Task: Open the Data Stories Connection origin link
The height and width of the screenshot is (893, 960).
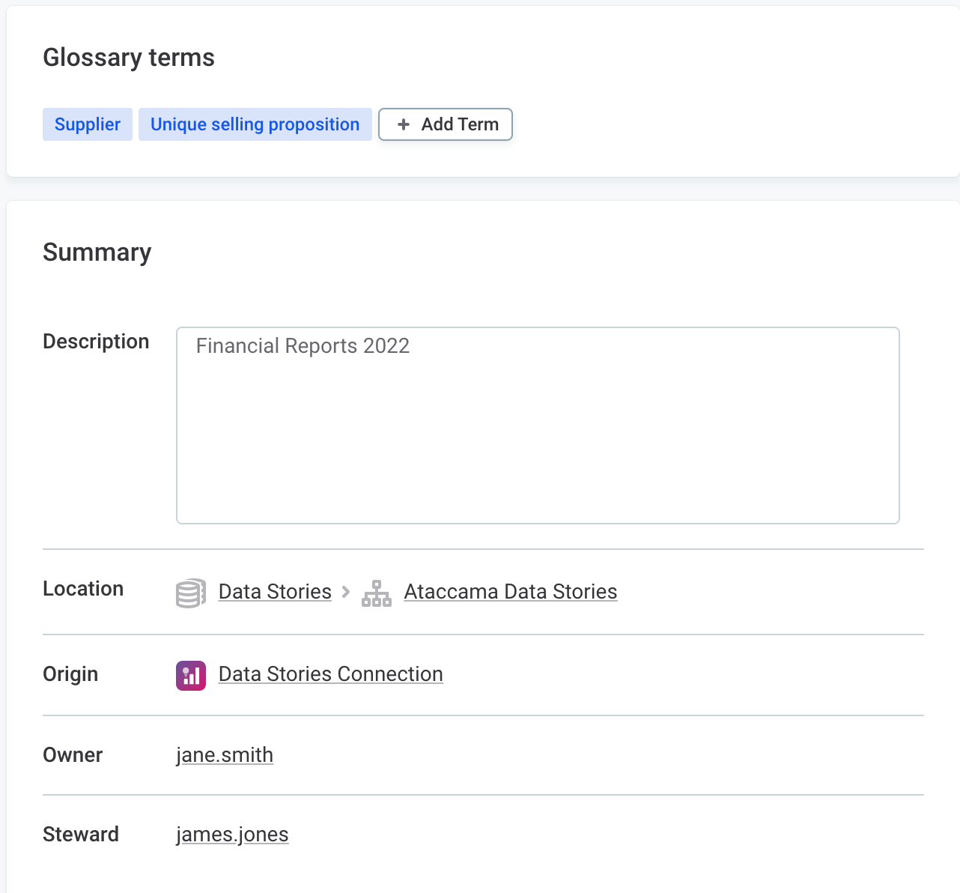Action: click(x=330, y=674)
